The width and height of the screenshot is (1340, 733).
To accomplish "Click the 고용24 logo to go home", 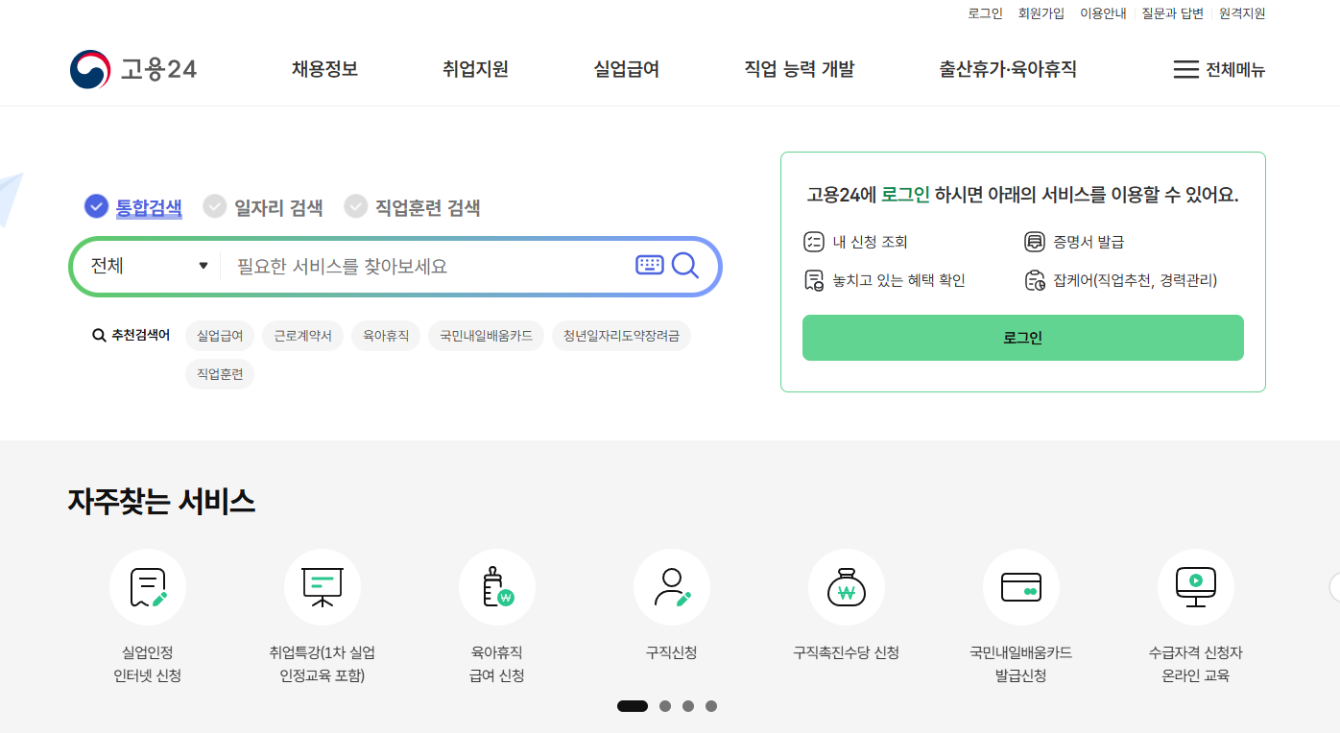I will tap(132, 67).
